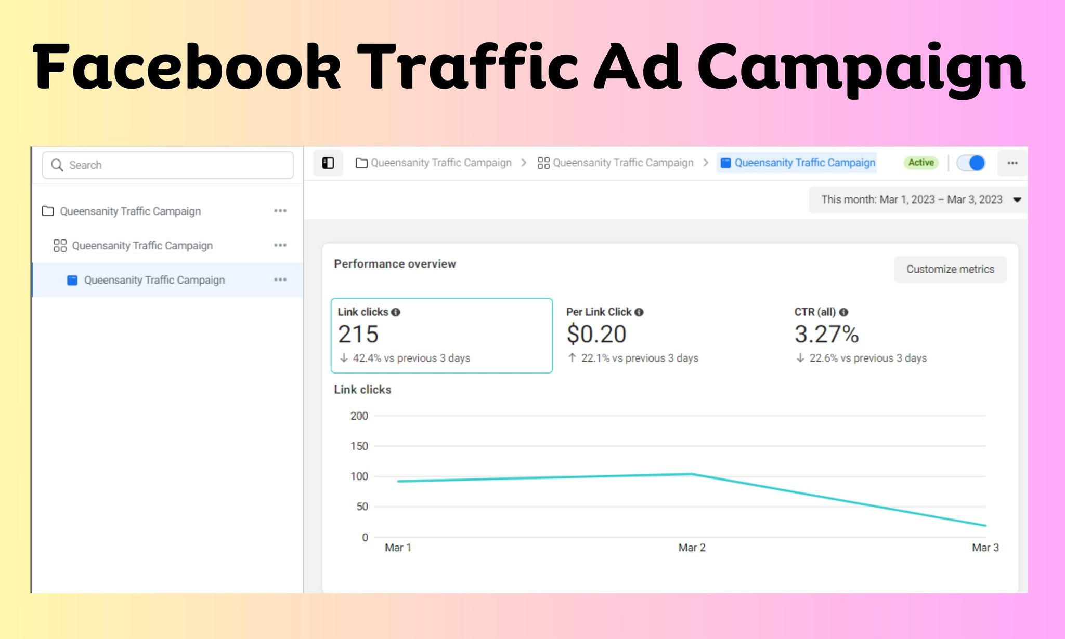
Task: Select the ad set row in sidebar
Action: 167,245
